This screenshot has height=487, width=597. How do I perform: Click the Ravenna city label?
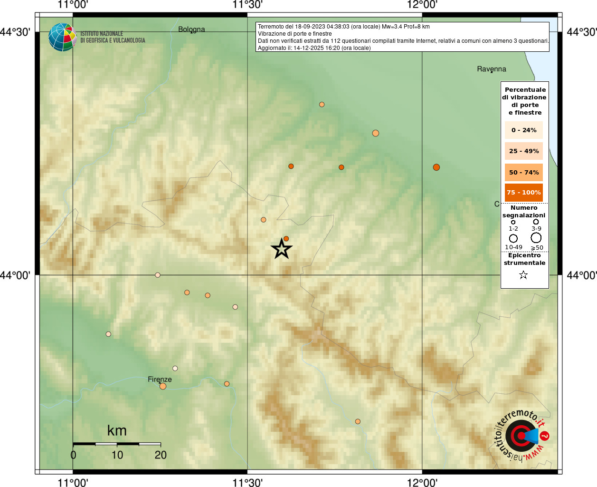[492, 69]
